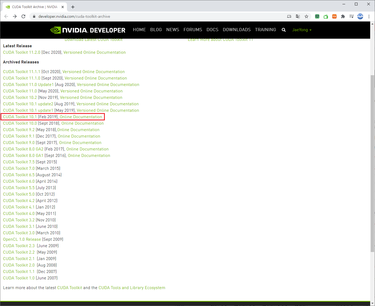Open the translate page icon
This screenshot has height=306, width=375.
click(x=298, y=16)
